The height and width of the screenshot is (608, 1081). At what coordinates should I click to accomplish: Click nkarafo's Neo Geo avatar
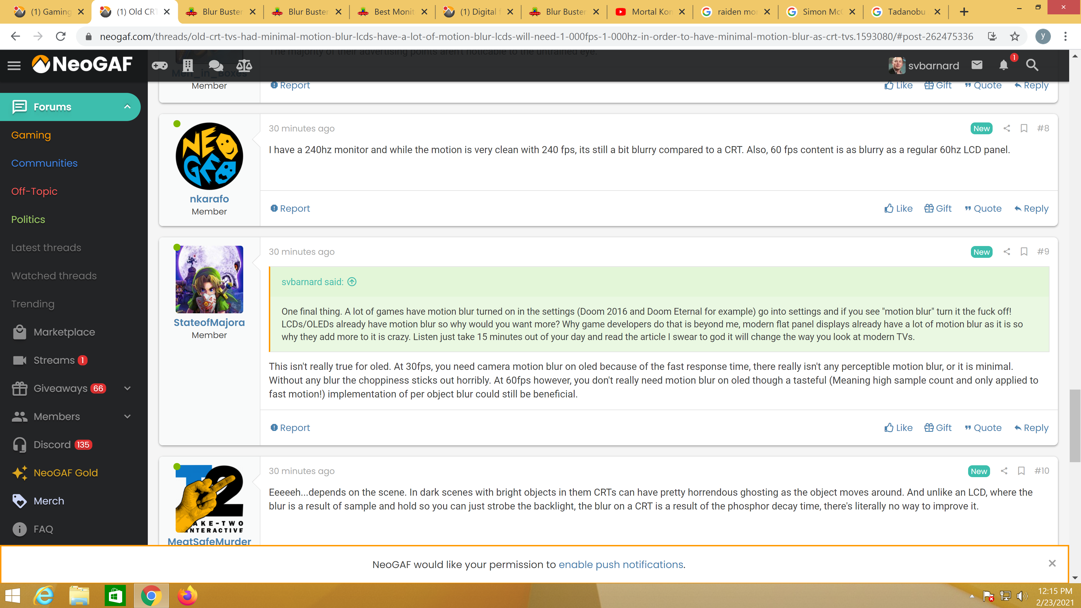click(x=209, y=156)
